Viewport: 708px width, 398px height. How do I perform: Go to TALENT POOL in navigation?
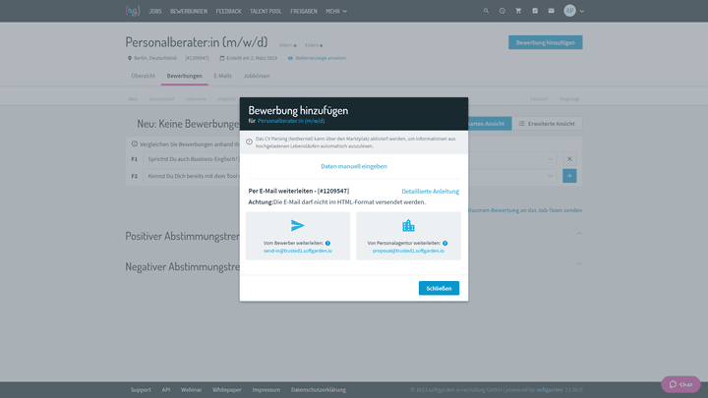coord(265,11)
